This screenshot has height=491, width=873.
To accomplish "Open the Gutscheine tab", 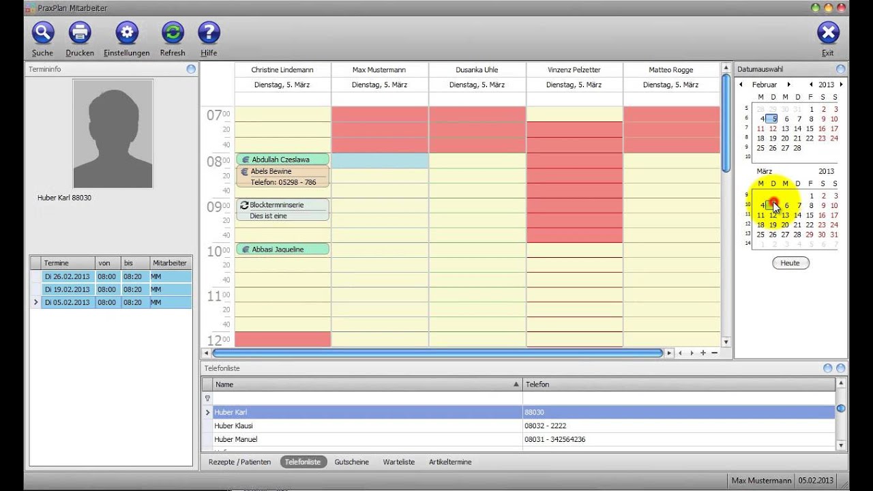I will click(352, 462).
